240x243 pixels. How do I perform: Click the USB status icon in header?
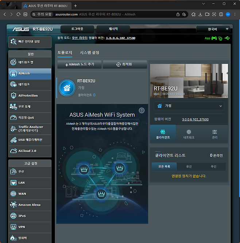228,38
